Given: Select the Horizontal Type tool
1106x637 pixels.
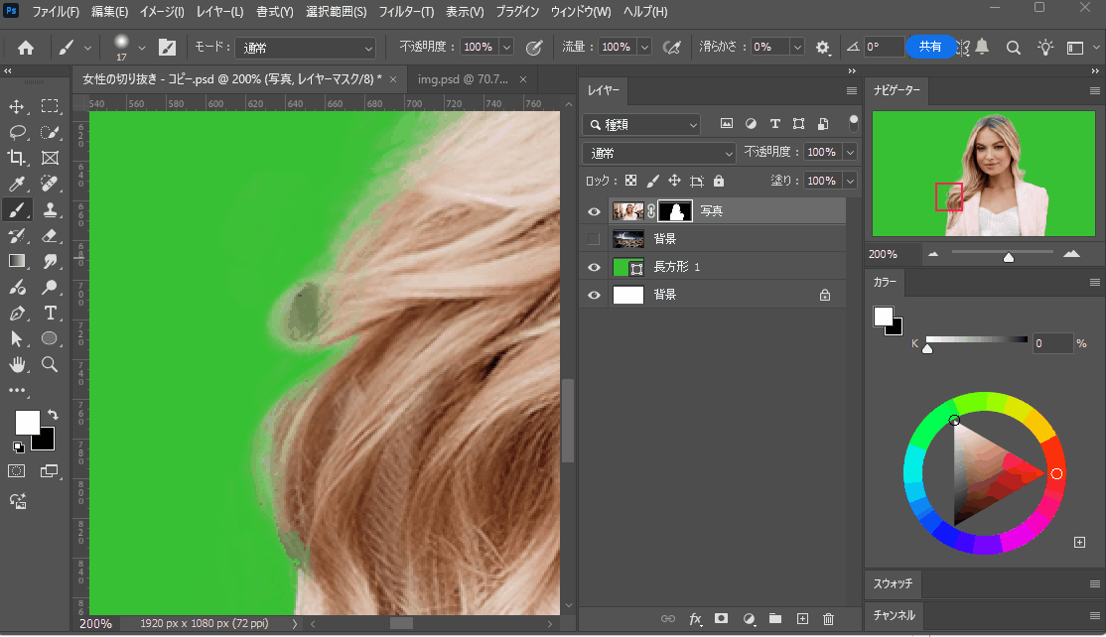Looking at the screenshot, I should point(50,313).
